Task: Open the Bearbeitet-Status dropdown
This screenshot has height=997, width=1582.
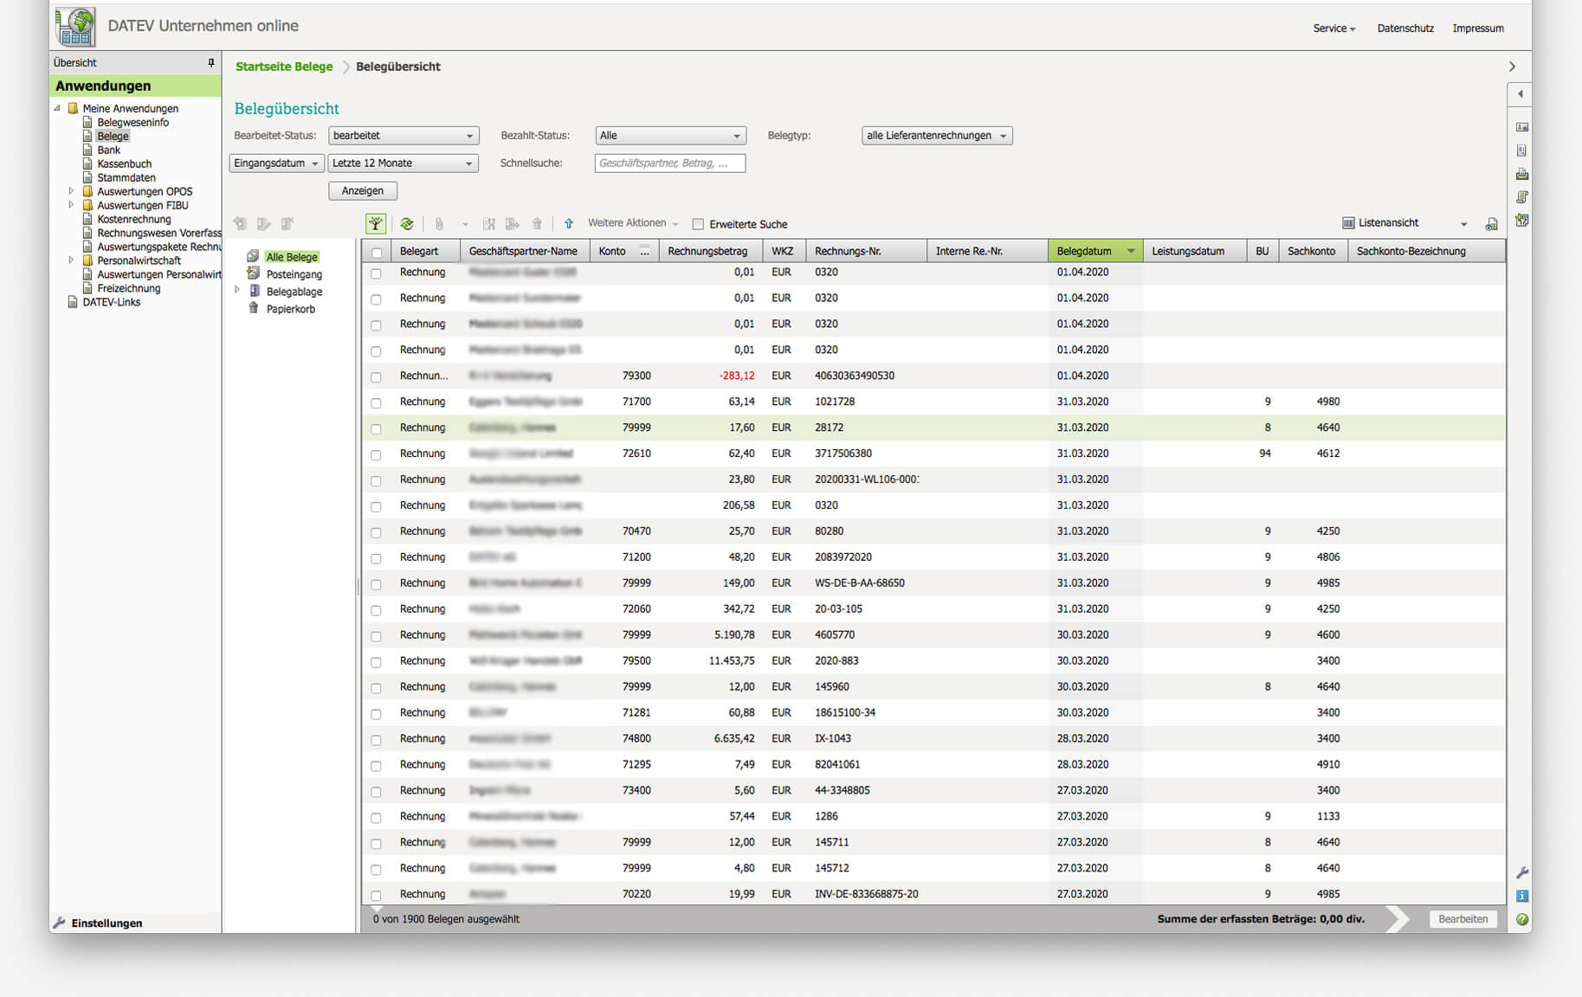Action: (x=404, y=136)
